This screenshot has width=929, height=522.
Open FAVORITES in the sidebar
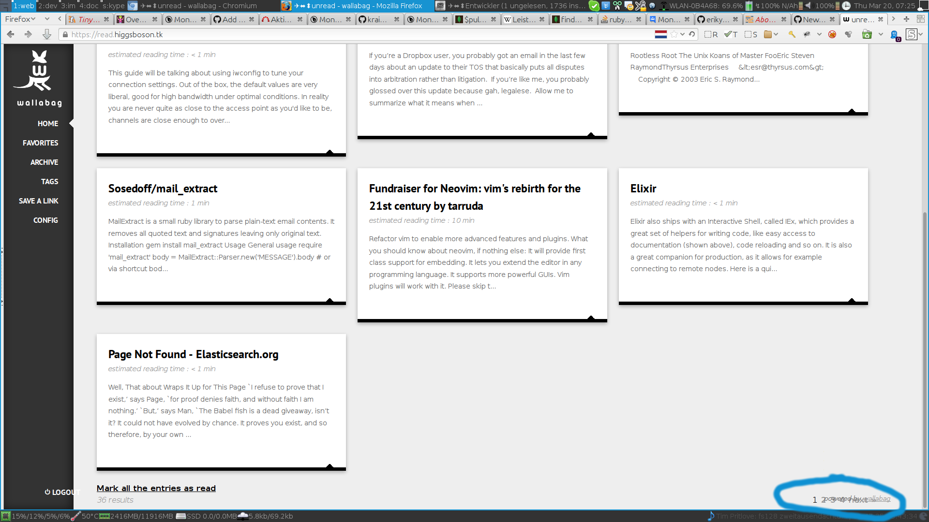(40, 143)
